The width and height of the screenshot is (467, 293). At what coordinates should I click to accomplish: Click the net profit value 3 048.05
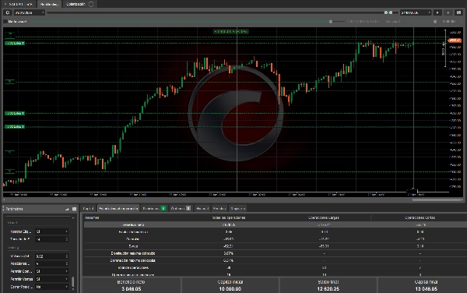pos(132,289)
